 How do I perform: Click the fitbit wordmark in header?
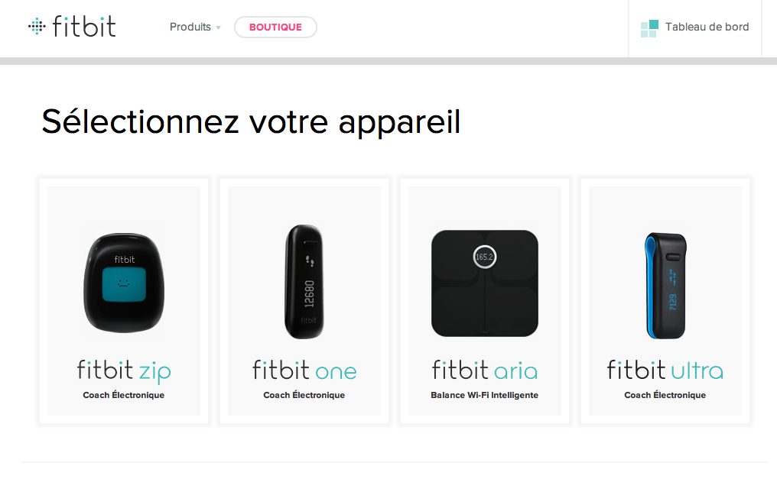tap(84, 26)
